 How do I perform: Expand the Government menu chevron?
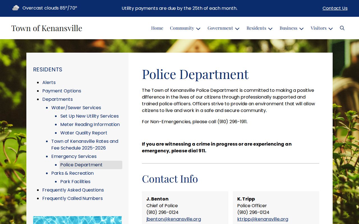click(x=237, y=29)
